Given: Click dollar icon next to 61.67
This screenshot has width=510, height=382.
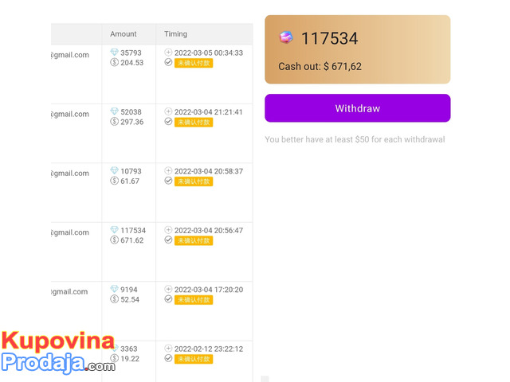Looking at the screenshot, I should point(114,181).
